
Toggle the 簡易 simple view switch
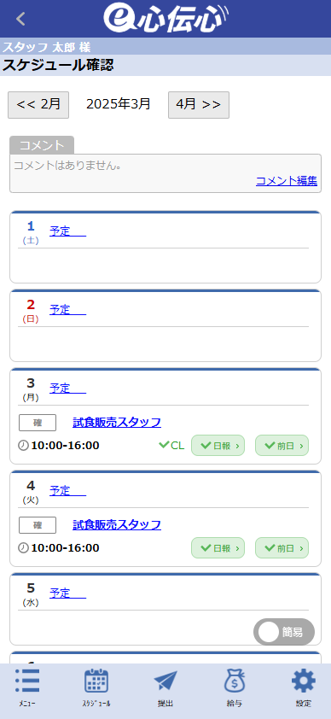284,632
